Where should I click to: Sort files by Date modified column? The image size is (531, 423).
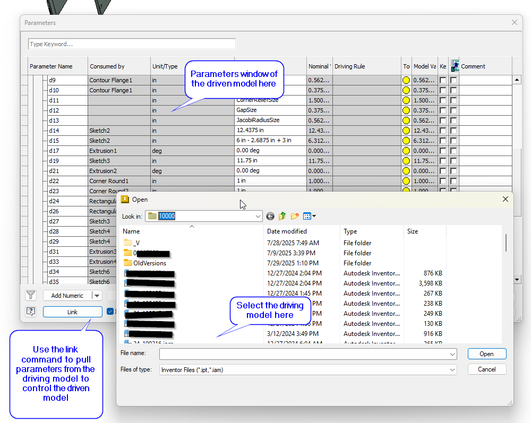[302, 231]
